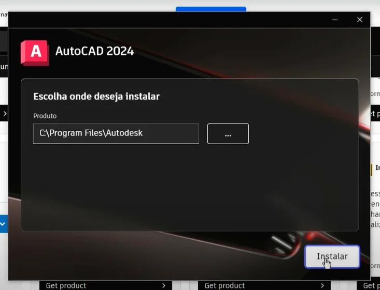
Task: Click the Instalar button
Action: [332, 256]
